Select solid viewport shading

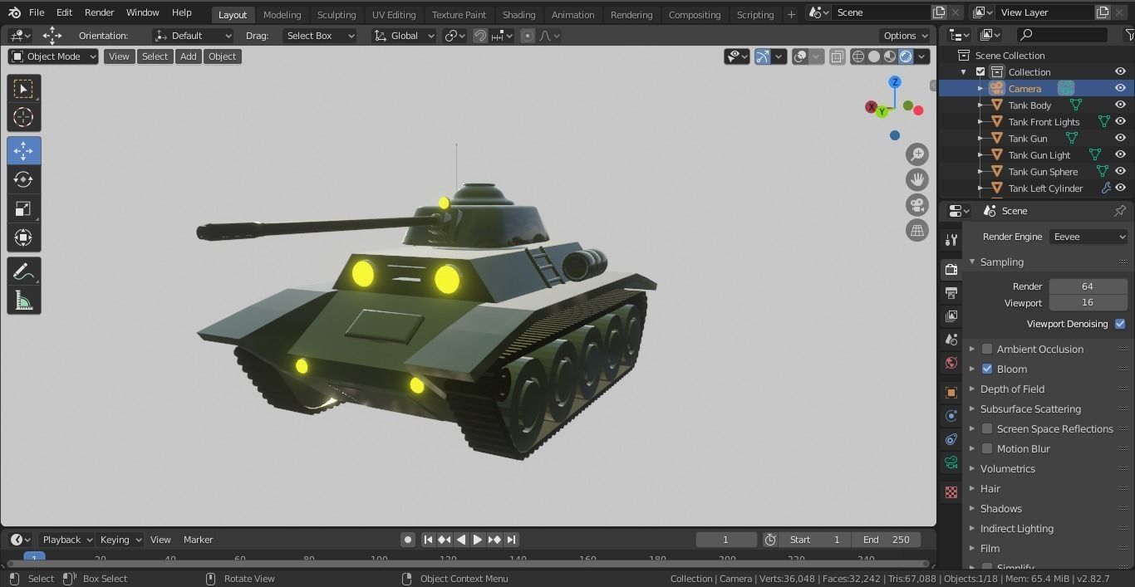click(874, 56)
